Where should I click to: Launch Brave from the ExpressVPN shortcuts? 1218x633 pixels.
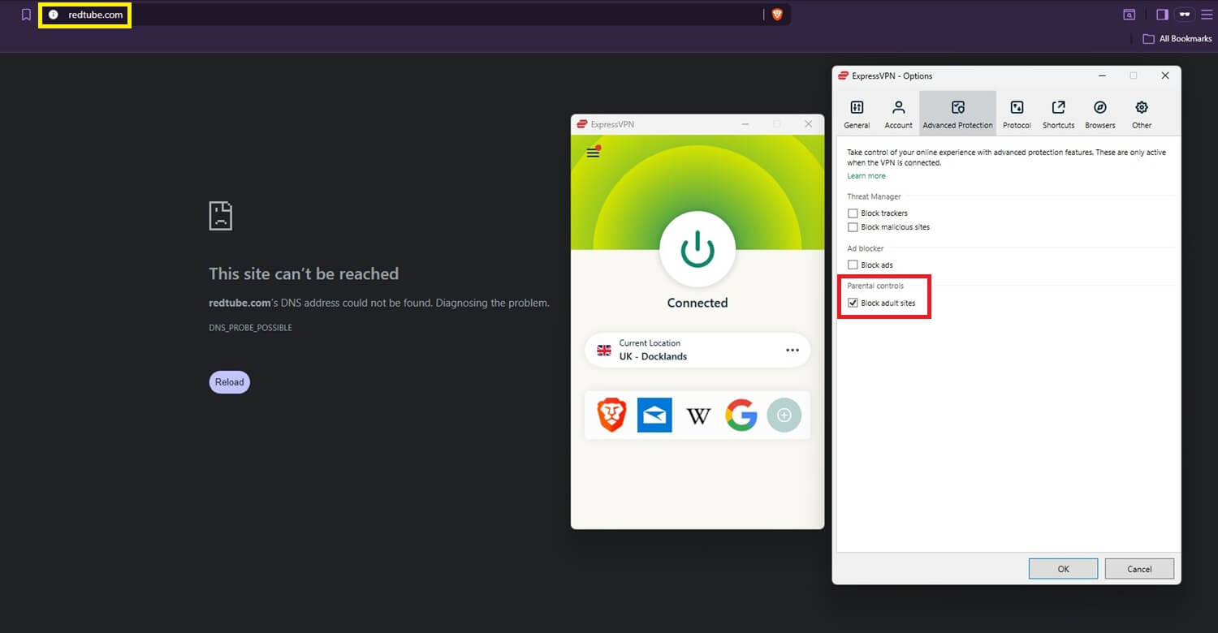coord(611,415)
